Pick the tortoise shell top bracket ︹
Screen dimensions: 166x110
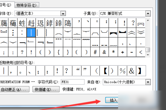coord(95,32)
